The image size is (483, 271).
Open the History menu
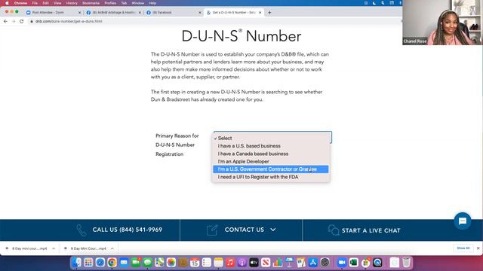pyautogui.click(x=72, y=3)
